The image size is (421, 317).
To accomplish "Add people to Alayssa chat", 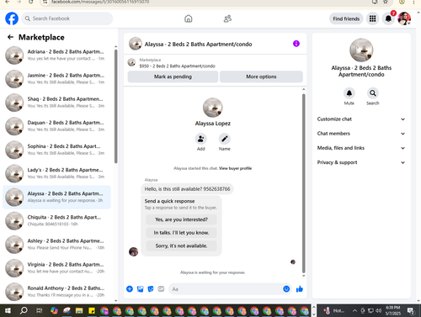I will coord(200,139).
